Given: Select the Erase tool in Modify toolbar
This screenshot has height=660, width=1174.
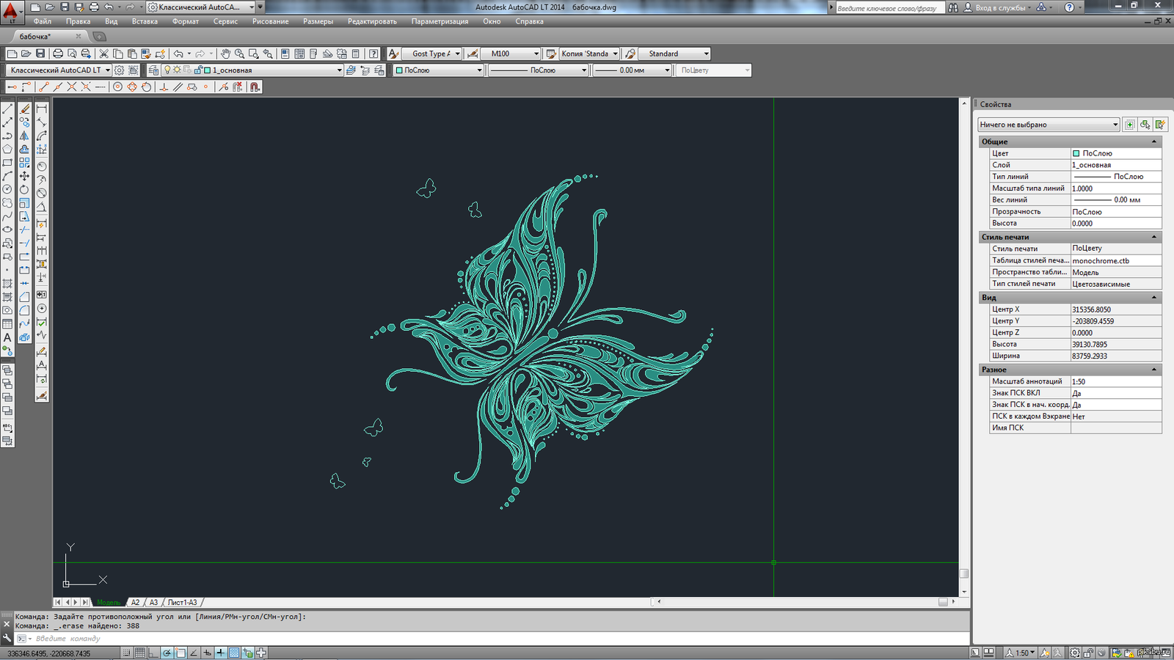Looking at the screenshot, I should pyautogui.click(x=24, y=109).
